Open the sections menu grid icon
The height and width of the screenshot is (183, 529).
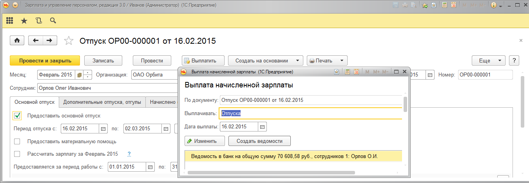tap(10, 21)
